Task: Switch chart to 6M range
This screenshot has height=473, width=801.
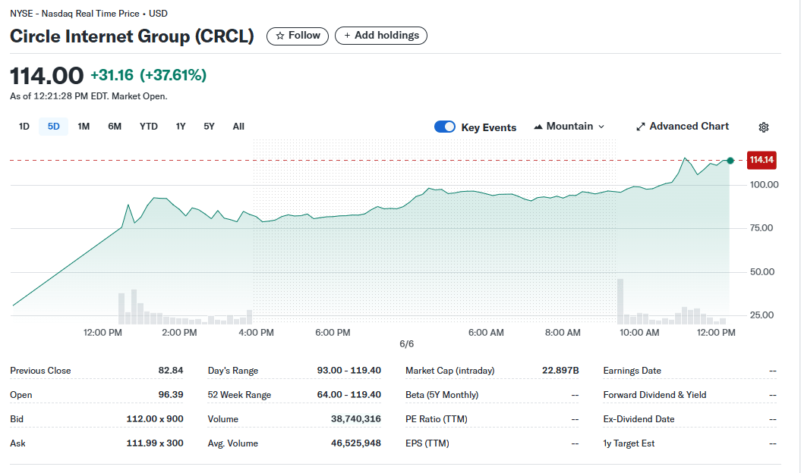Action: [115, 127]
